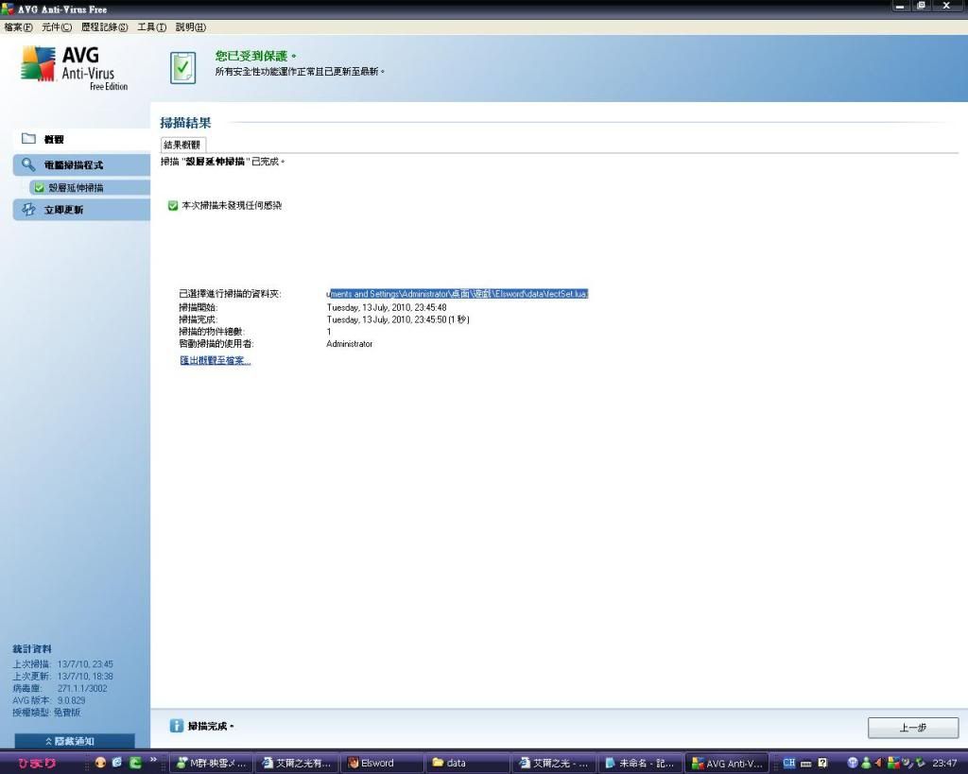968x774 pixels.
Task: Select the 殼層延伸掃描 sidebar item
Action: point(90,188)
